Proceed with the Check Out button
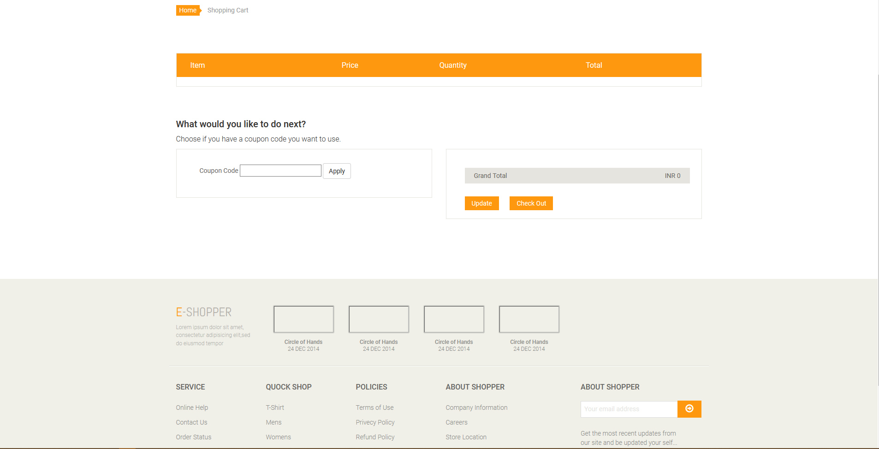 tap(531, 203)
